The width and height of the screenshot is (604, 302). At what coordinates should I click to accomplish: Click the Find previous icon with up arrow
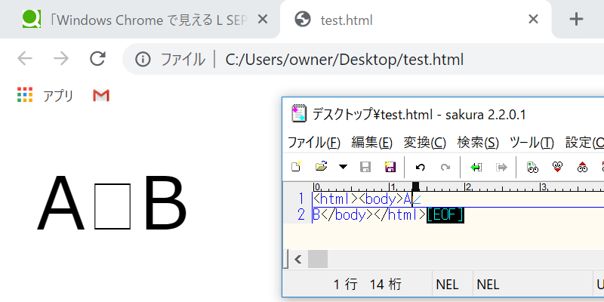coord(582,167)
